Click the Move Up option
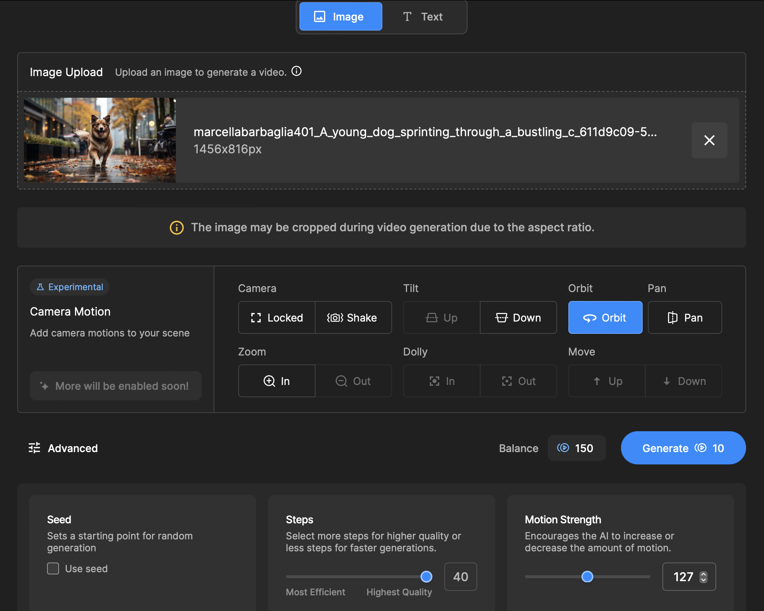The height and width of the screenshot is (611, 764). pyautogui.click(x=607, y=381)
